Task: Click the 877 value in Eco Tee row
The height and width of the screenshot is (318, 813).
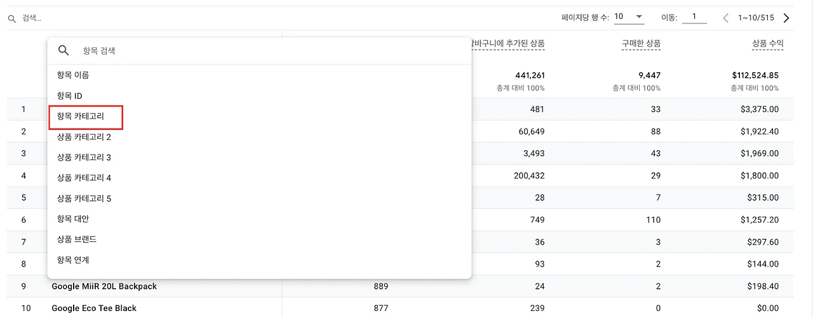Action: coord(381,308)
